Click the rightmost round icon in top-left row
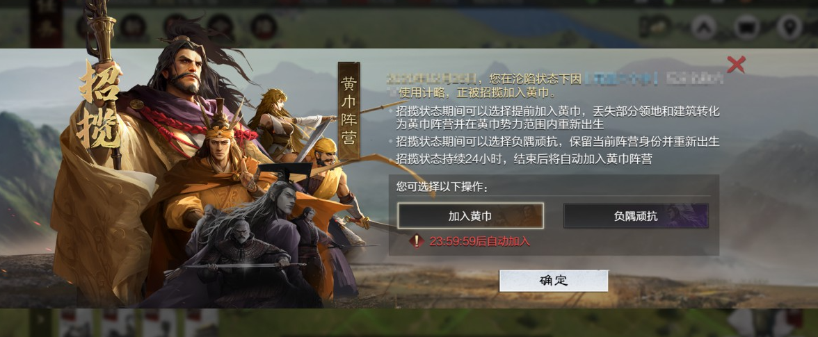Screen dimensions: 818x337 (x=264, y=26)
